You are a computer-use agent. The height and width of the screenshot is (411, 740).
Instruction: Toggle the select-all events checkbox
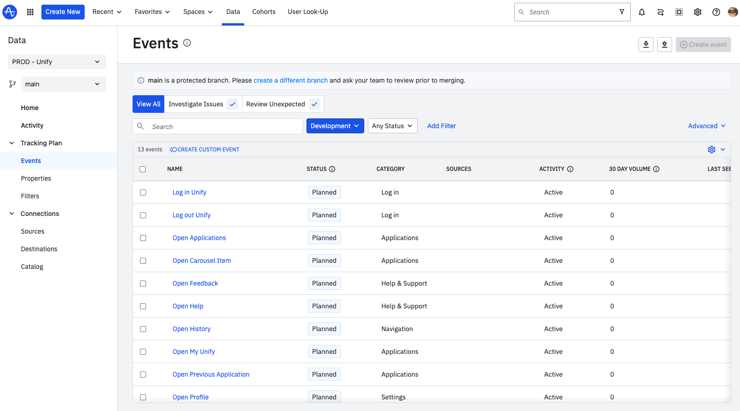143,169
